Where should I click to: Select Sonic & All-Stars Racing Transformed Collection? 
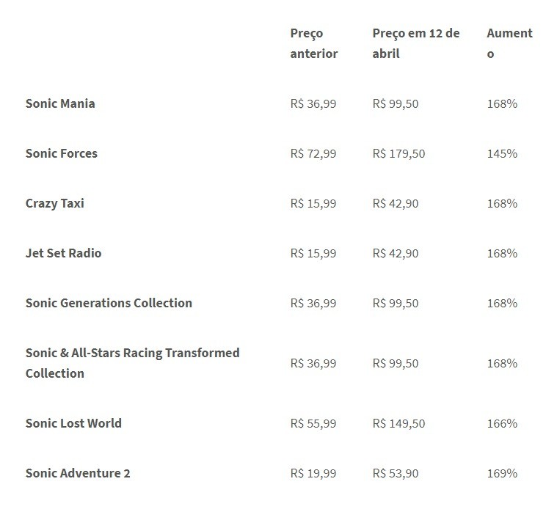(133, 363)
